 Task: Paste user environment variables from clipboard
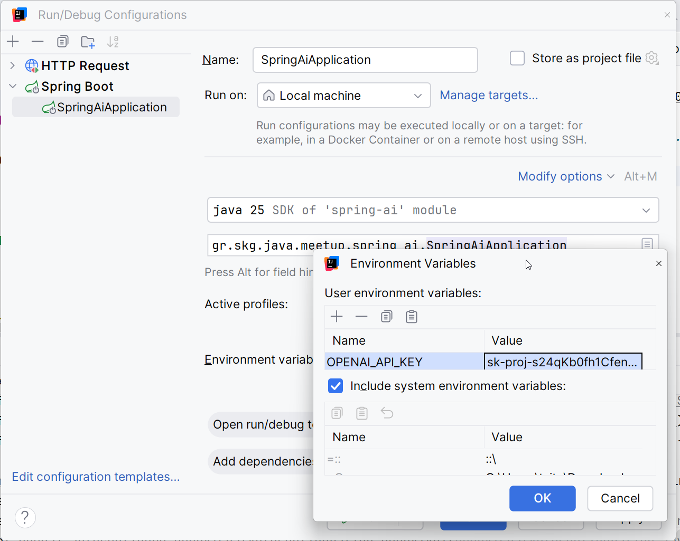pos(412,317)
